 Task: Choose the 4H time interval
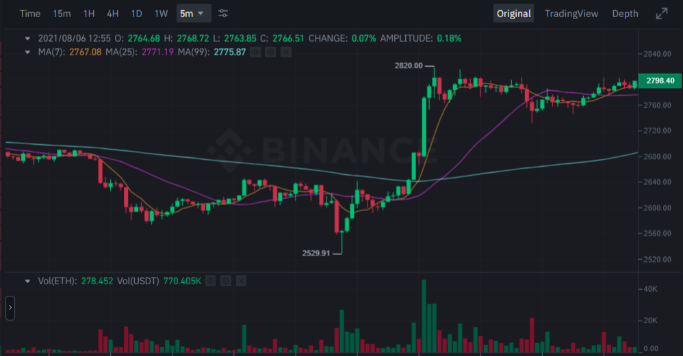[113, 14]
